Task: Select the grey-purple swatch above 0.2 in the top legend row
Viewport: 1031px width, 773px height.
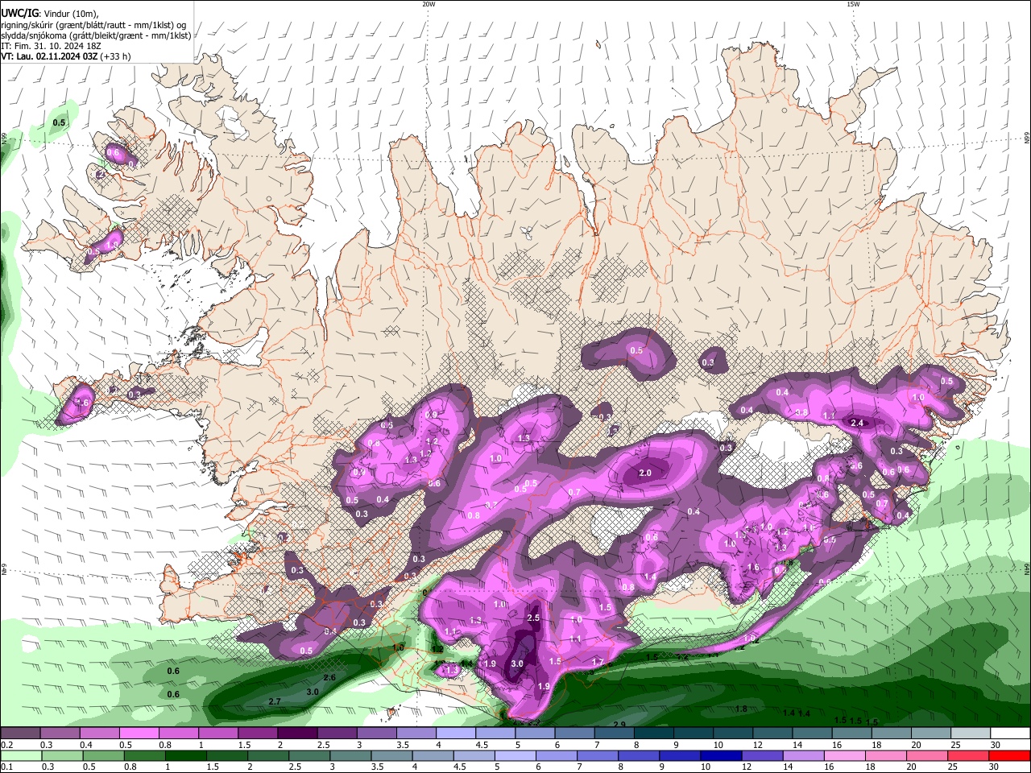Action: (x=20, y=734)
